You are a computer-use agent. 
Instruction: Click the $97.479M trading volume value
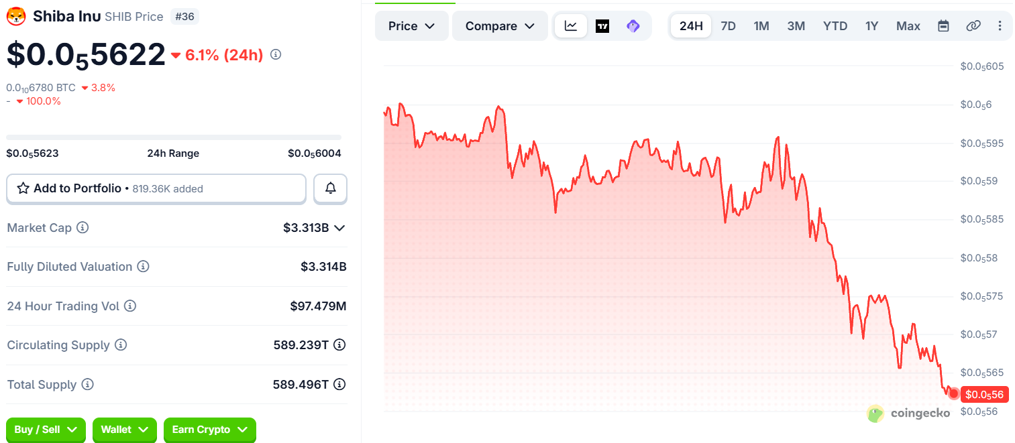(x=318, y=306)
